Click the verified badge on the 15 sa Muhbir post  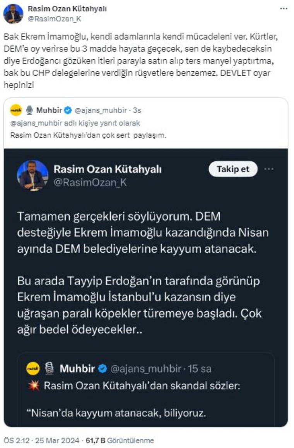[102, 369]
